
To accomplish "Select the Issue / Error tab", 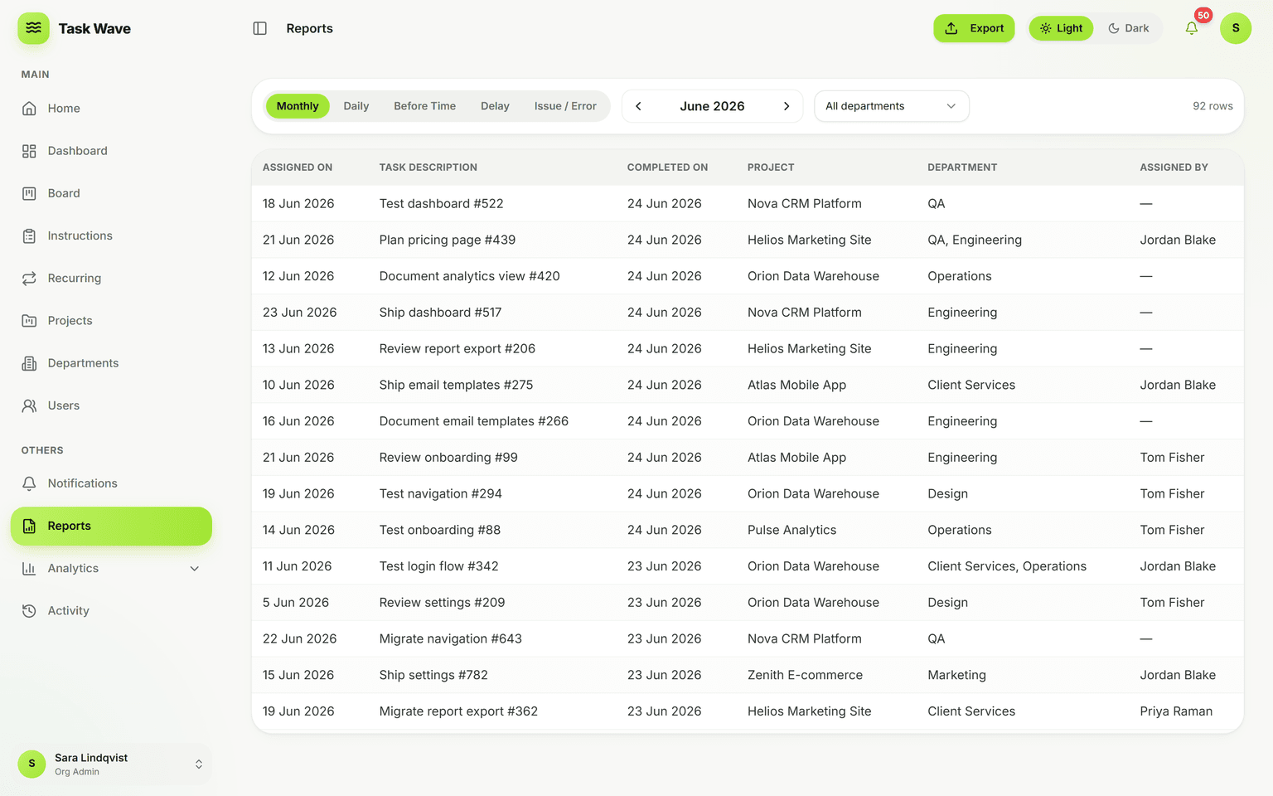I will pos(565,106).
